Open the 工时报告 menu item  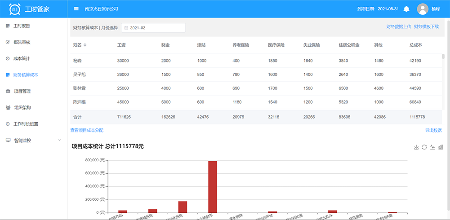tap(22, 26)
